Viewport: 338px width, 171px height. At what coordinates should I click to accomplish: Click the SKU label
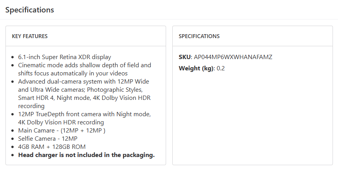184,57
